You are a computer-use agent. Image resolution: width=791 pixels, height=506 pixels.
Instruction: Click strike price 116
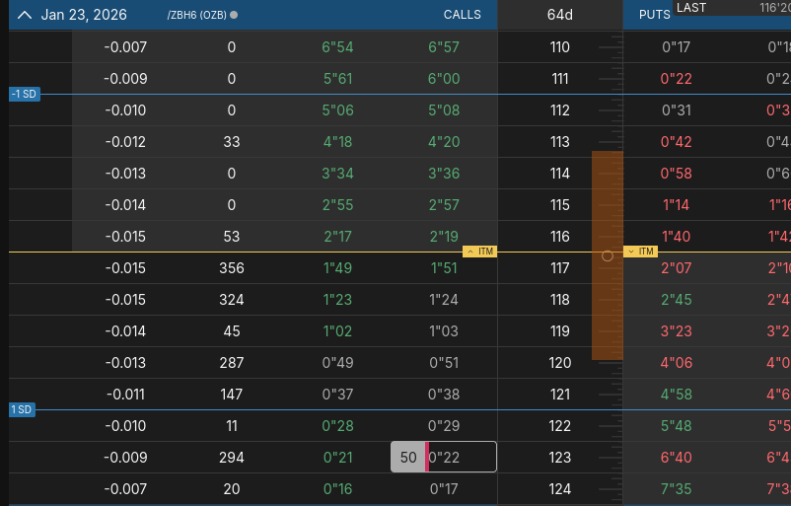[560, 237]
